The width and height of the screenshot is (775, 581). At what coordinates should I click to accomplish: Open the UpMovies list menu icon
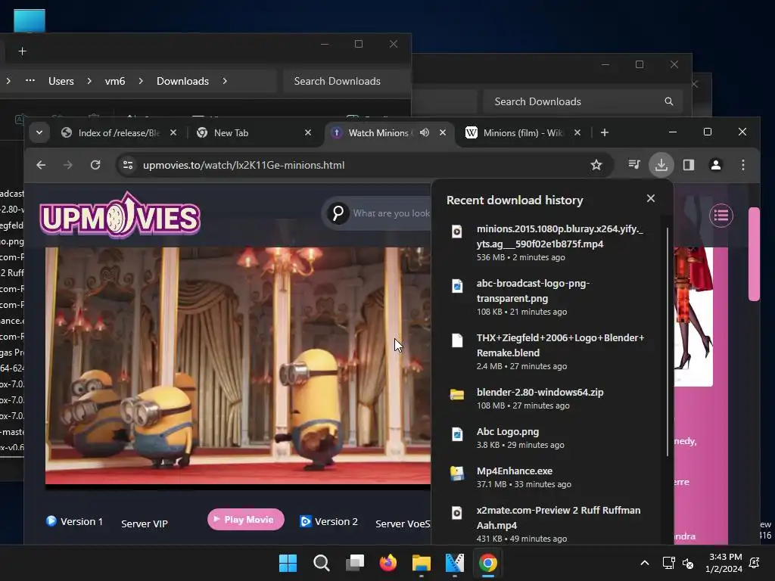[x=721, y=216]
